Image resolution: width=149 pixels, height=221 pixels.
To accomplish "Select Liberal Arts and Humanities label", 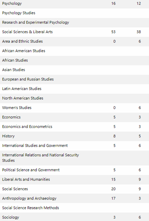I will [x=26, y=179].
